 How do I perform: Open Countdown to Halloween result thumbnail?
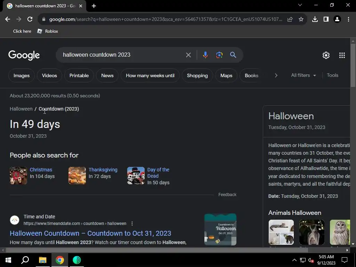[220, 229]
